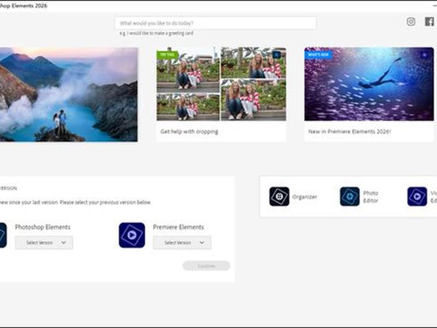
Task: Open Premiere Elements Select Version dropdown
Action: click(182, 243)
